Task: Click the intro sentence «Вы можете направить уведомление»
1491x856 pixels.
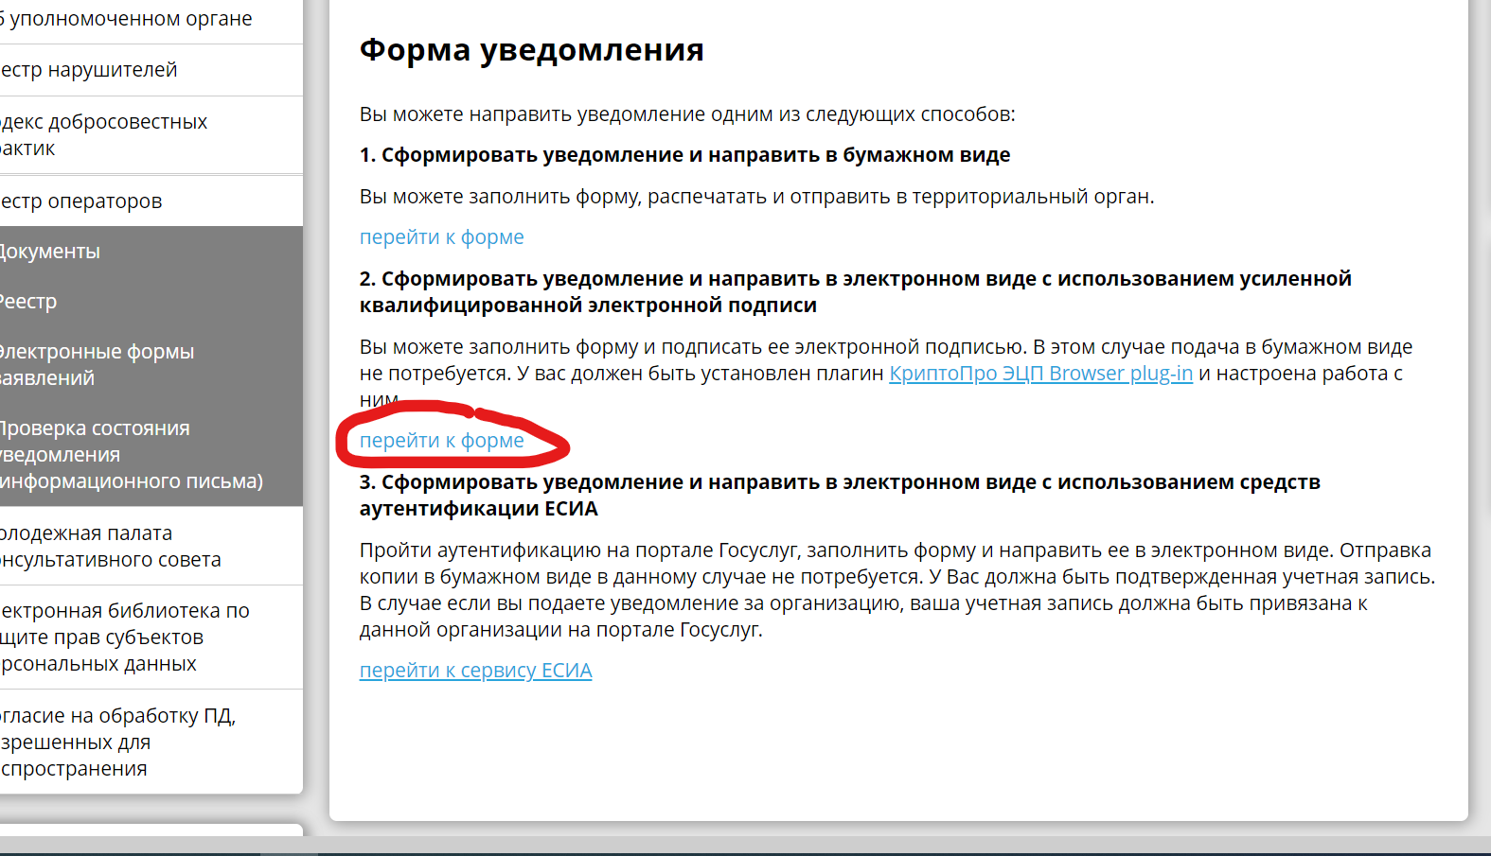Action: pos(686,114)
